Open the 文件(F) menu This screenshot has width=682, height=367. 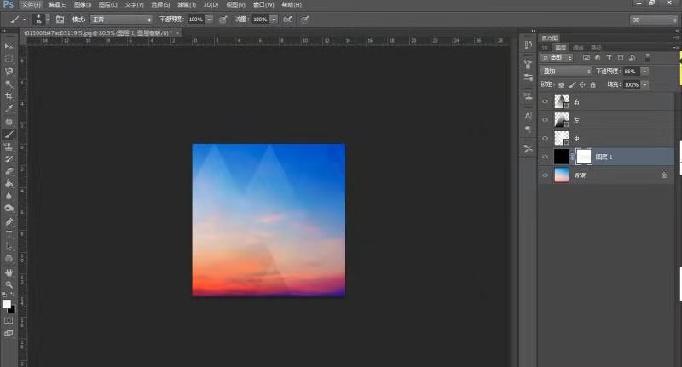point(32,5)
